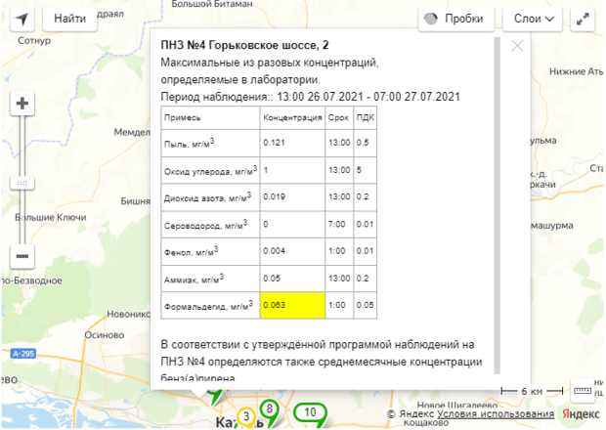Select the yellow cluster marker labeled 3
Image resolution: width=606 pixels, height=430 pixels.
tap(246, 417)
